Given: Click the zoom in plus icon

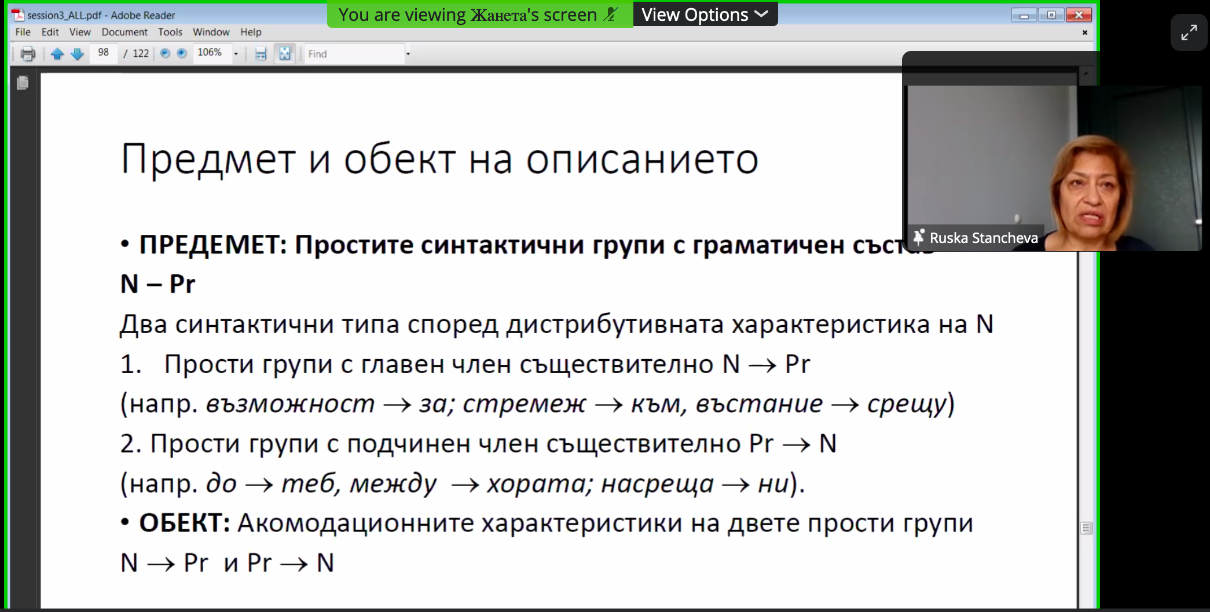Looking at the screenshot, I should tap(182, 53).
